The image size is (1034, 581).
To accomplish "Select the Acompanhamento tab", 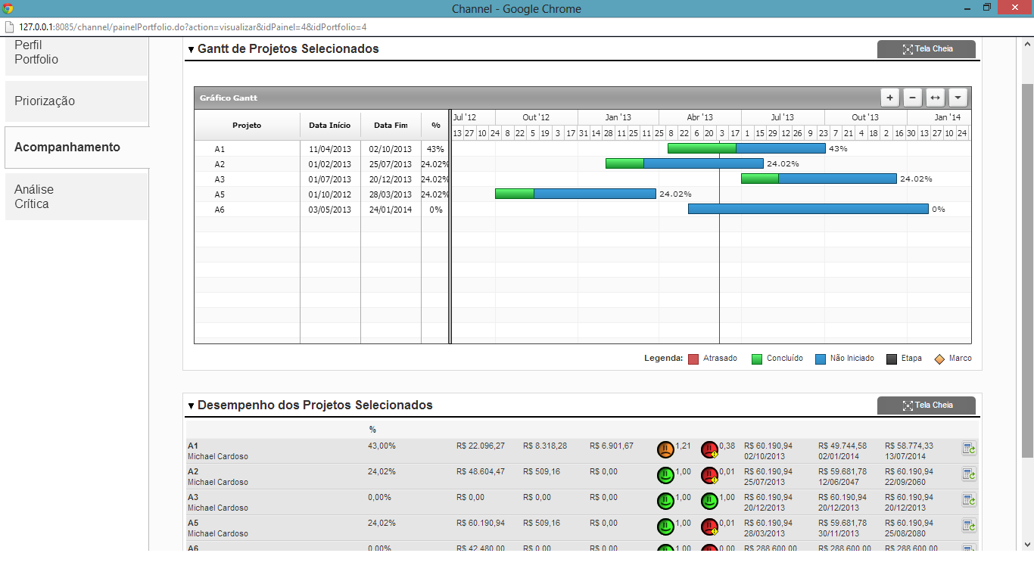I will point(76,148).
